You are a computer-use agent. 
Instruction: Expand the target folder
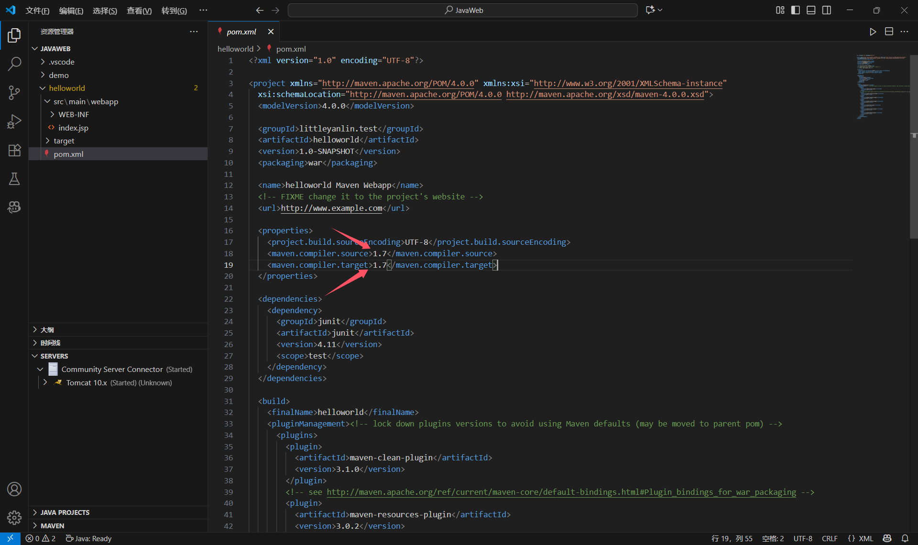coord(64,141)
